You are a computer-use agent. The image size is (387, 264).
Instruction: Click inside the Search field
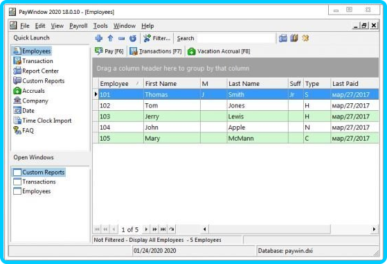[236, 38]
